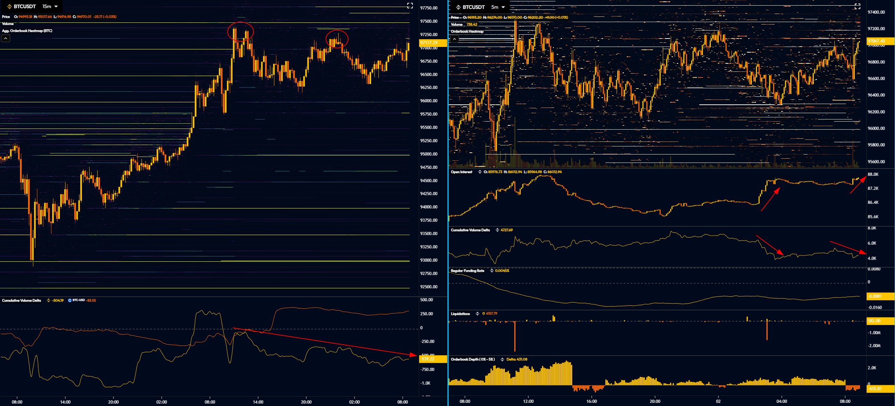
Task: Collapse indicator legend on right chart
Action: (x=454, y=39)
